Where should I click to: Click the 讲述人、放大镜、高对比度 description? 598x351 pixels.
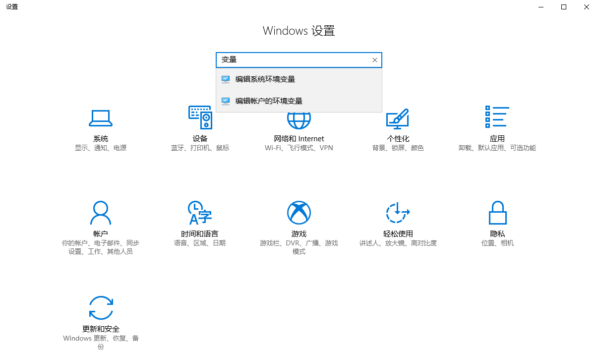pos(398,243)
